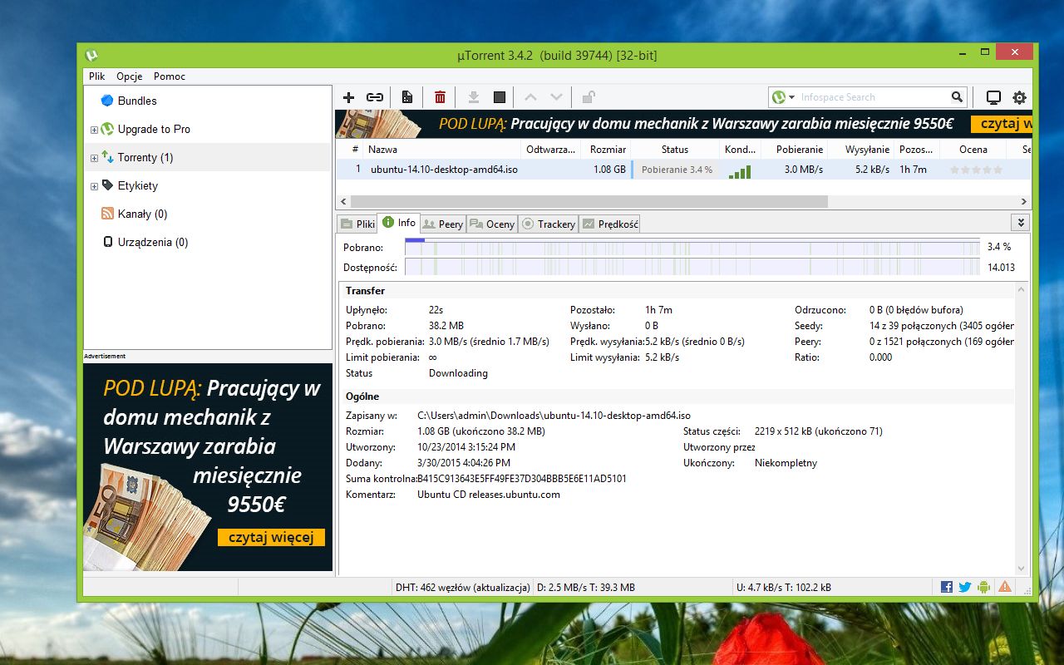Click the µTorrent logo in the title bar
Screen dimensions: 1064x665
[91, 55]
